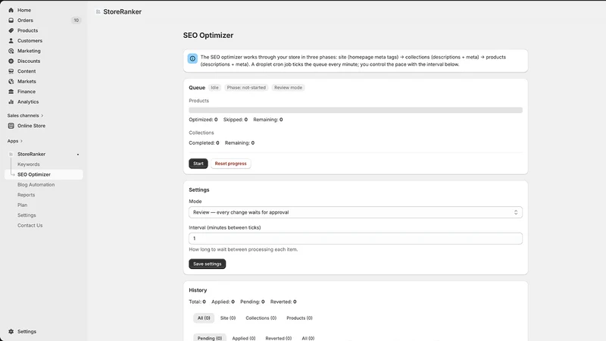The width and height of the screenshot is (606, 341).
Task: Select the Applied (0) status tab
Action: click(x=244, y=338)
